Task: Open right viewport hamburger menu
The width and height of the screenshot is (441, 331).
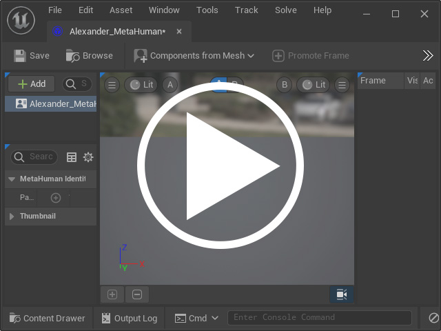Action: pos(342,85)
